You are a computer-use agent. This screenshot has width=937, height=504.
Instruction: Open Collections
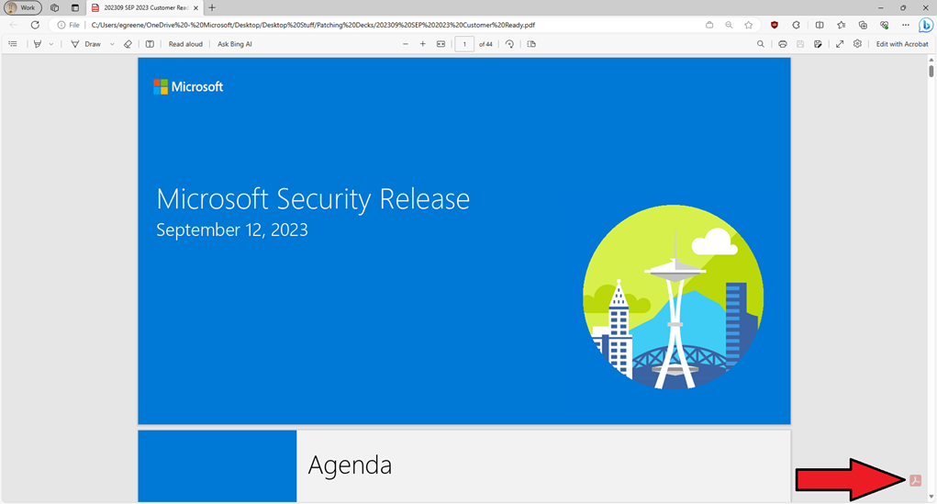coord(863,25)
